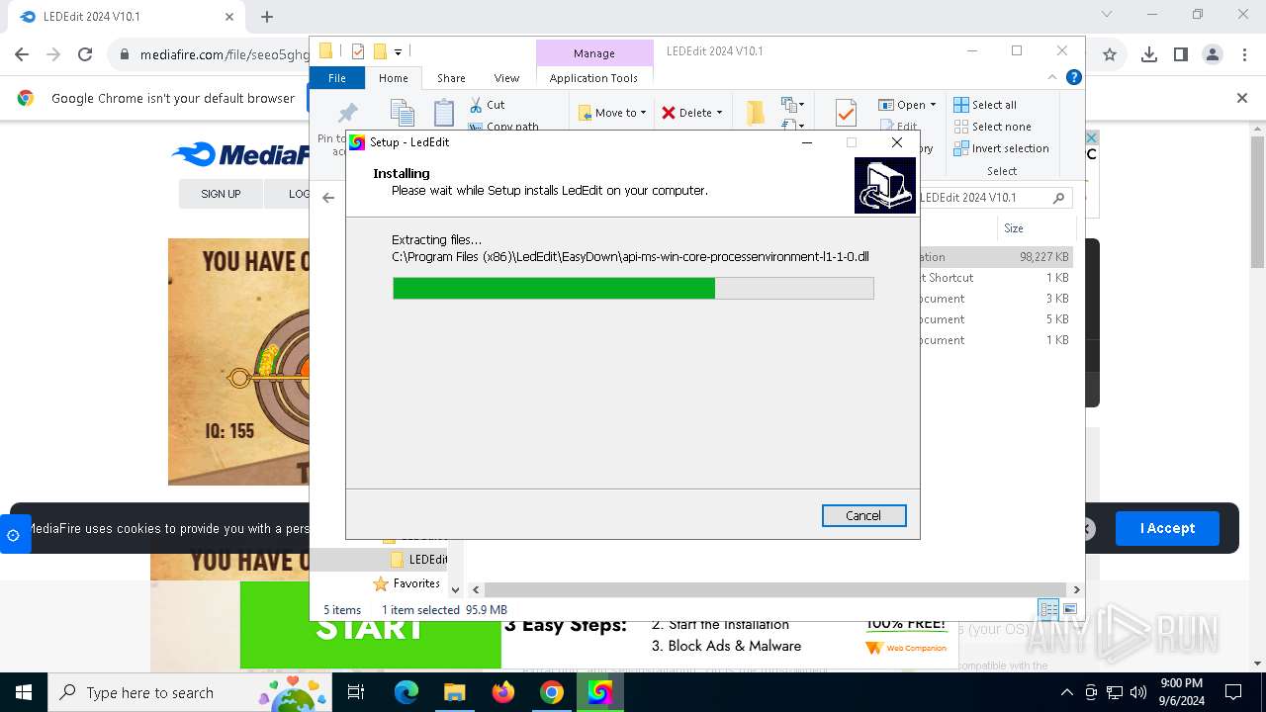1266x712 pixels.
Task: Click the Windows Start button
Action: tap(24, 692)
